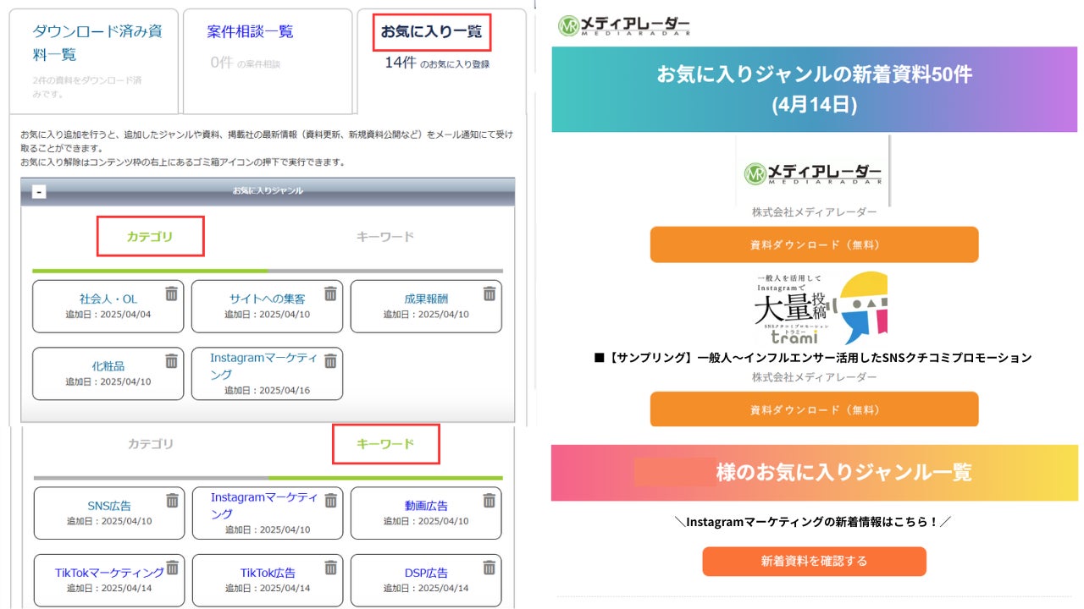Click the 14件 favorites count text
Viewport: 1084px width, 609px height.
coord(401,63)
